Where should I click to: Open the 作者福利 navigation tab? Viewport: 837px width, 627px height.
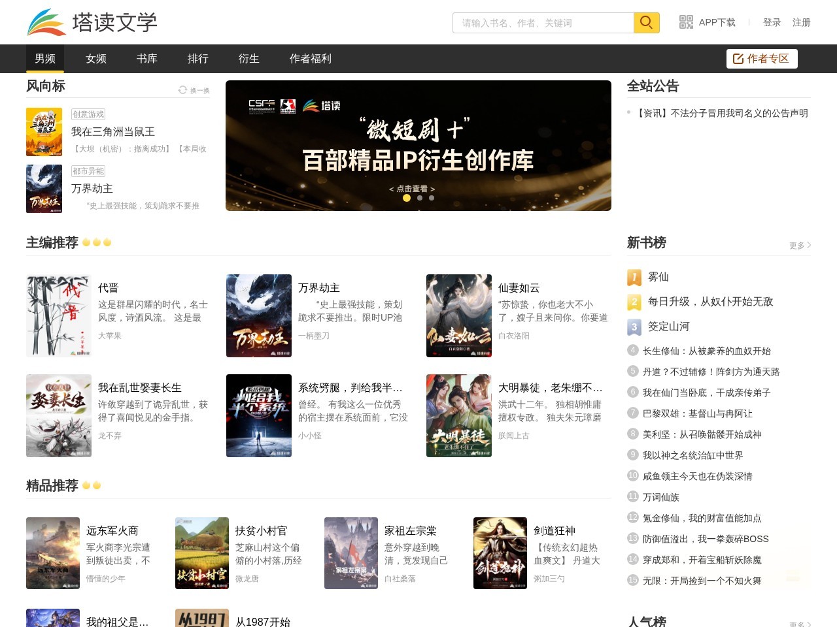[x=311, y=59]
